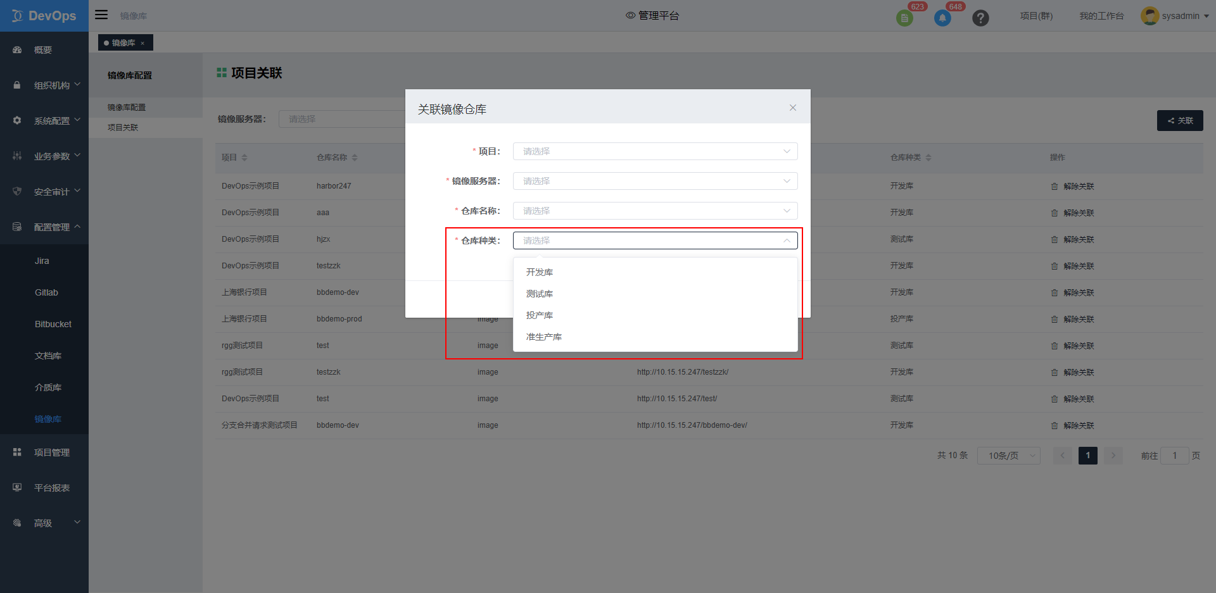This screenshot has width=1216, height=593.
Task: Click trash icon for harbor247 row
Action: point(1054,186)
